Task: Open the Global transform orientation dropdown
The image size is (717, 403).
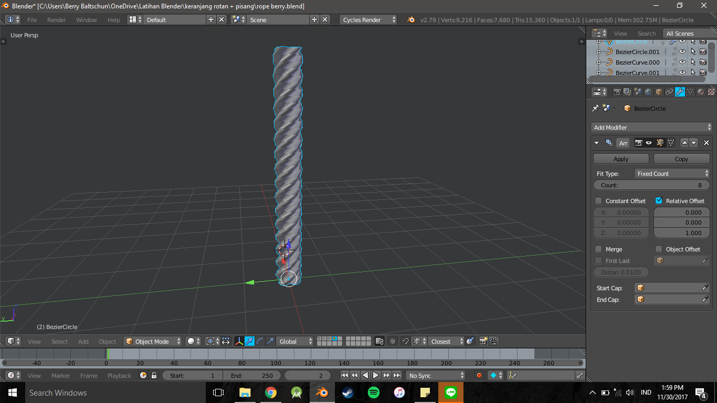Action: pos(295,341)
